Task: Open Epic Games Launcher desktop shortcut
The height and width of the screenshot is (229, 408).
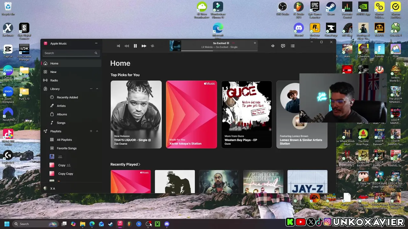Action: [x=315, y=10]
